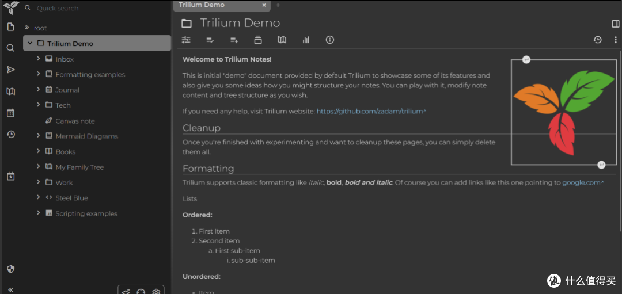Click the protected session shield icon
Viewport: 622px width, 294px height.
(x=11, y=269)
